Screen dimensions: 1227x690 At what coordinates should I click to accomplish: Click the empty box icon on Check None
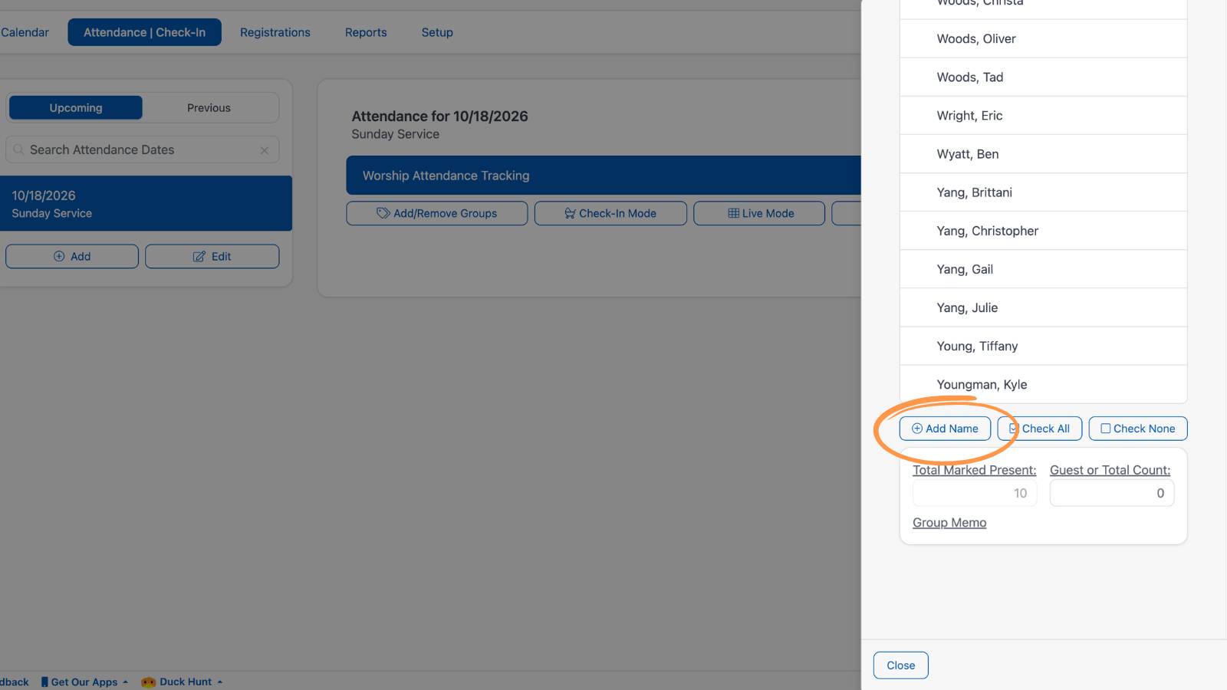click(1106, 429)
